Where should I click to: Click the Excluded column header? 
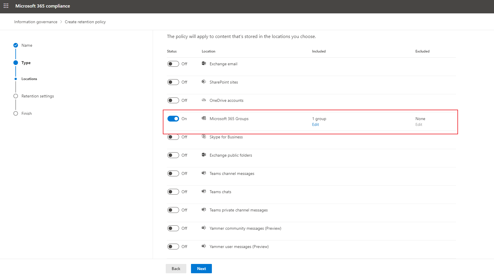pos(422,51)
